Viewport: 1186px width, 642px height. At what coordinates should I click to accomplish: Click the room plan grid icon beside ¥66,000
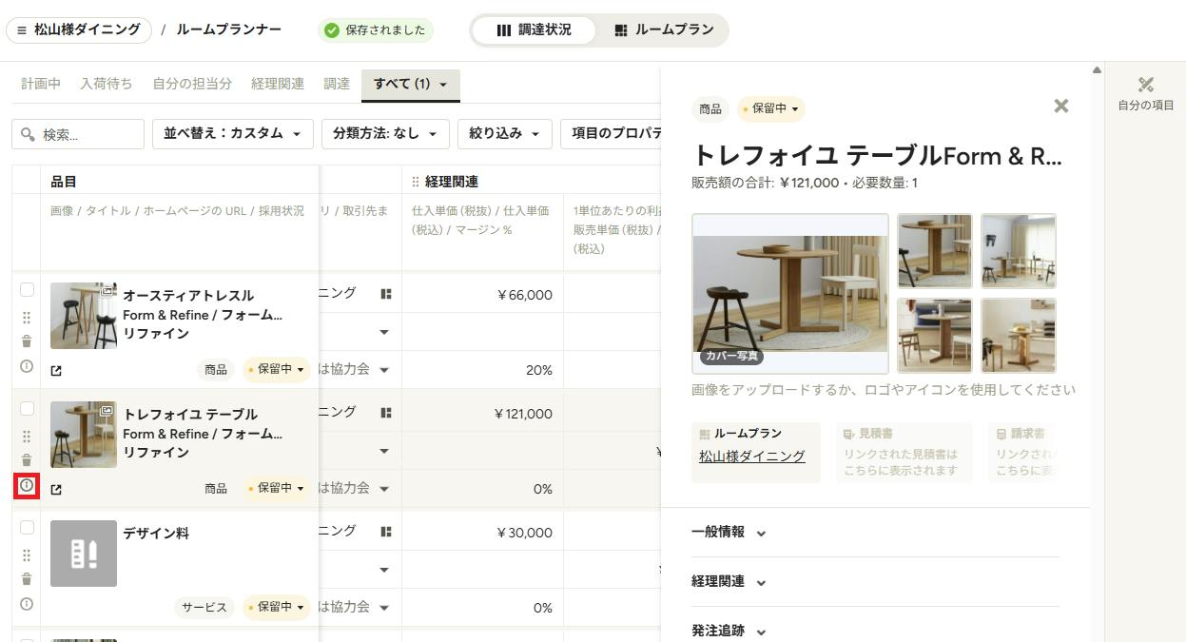(x=385, y=294)
